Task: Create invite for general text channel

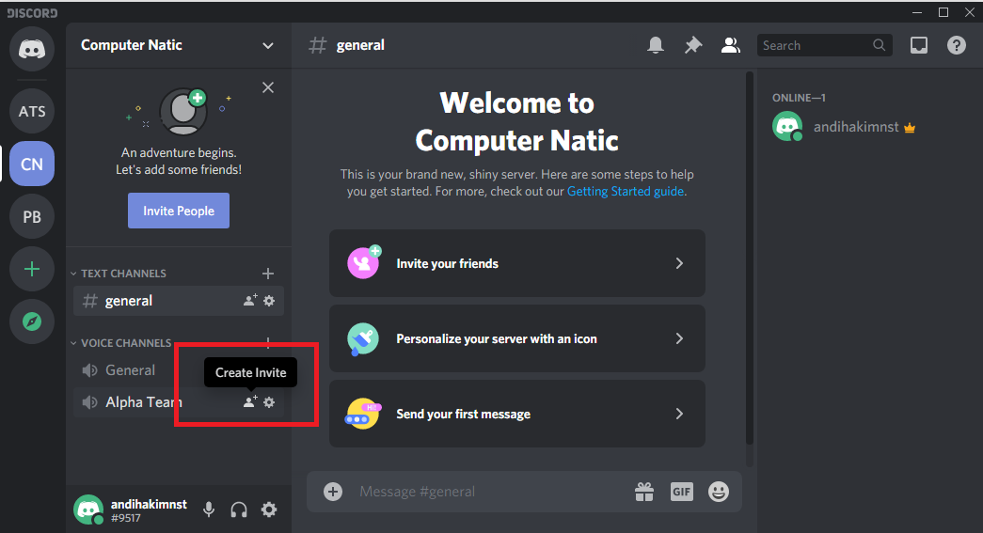Action: pyautogui.click(x=250, y=301)
